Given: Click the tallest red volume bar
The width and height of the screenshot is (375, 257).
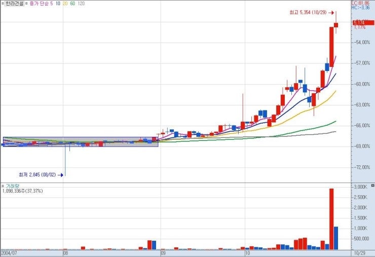Looking at the screenshot, I should [x=331, y=219].
